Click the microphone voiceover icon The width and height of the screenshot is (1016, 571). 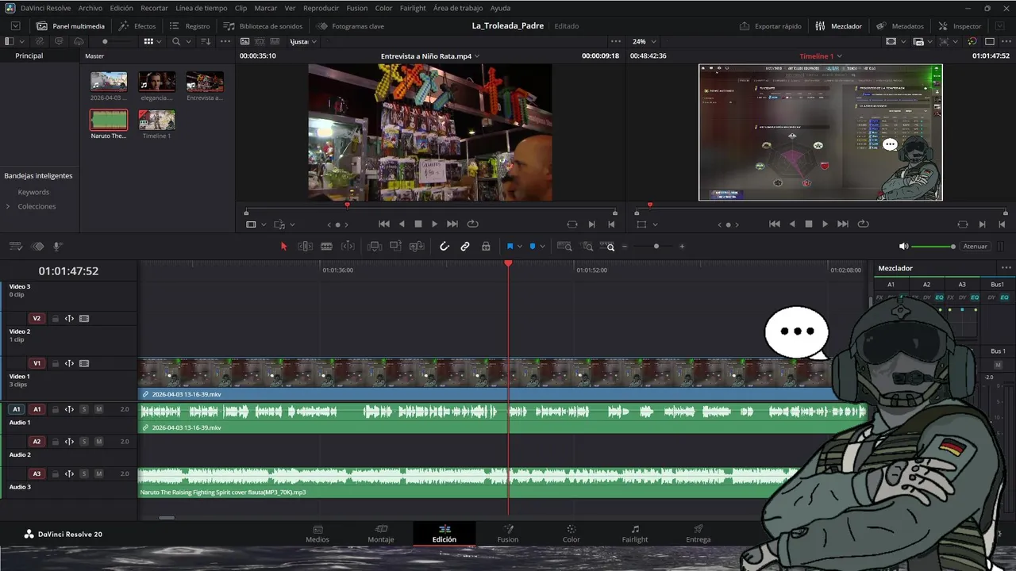coord(57,247)
